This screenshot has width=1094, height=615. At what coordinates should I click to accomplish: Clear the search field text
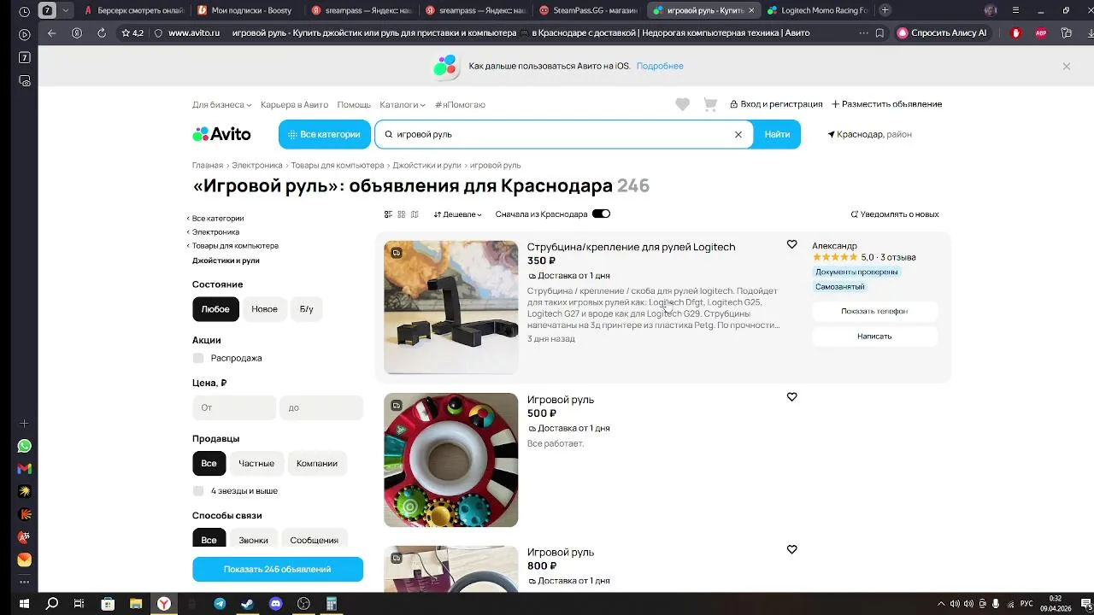(x=738, y=134)
